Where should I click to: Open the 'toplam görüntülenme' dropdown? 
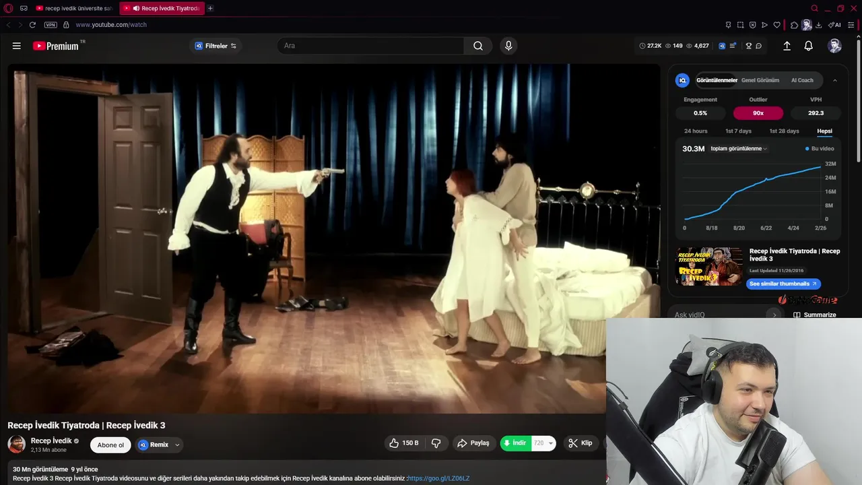point(739,148)
